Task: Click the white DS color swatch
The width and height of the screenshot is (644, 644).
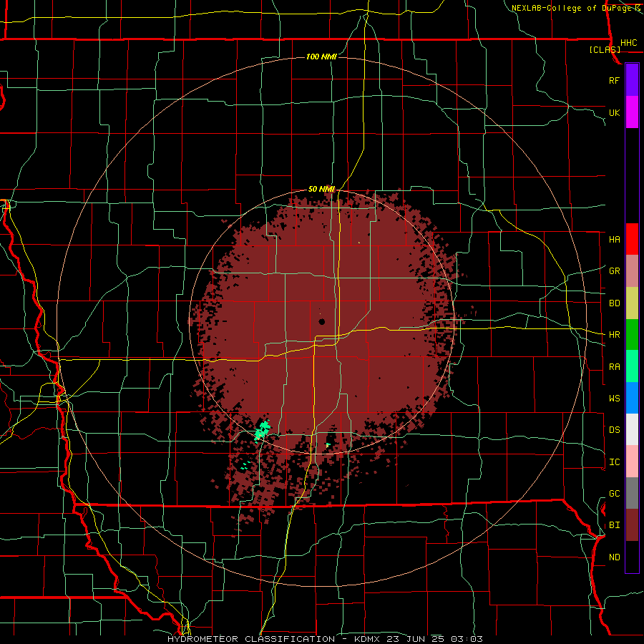Action: 632,429
